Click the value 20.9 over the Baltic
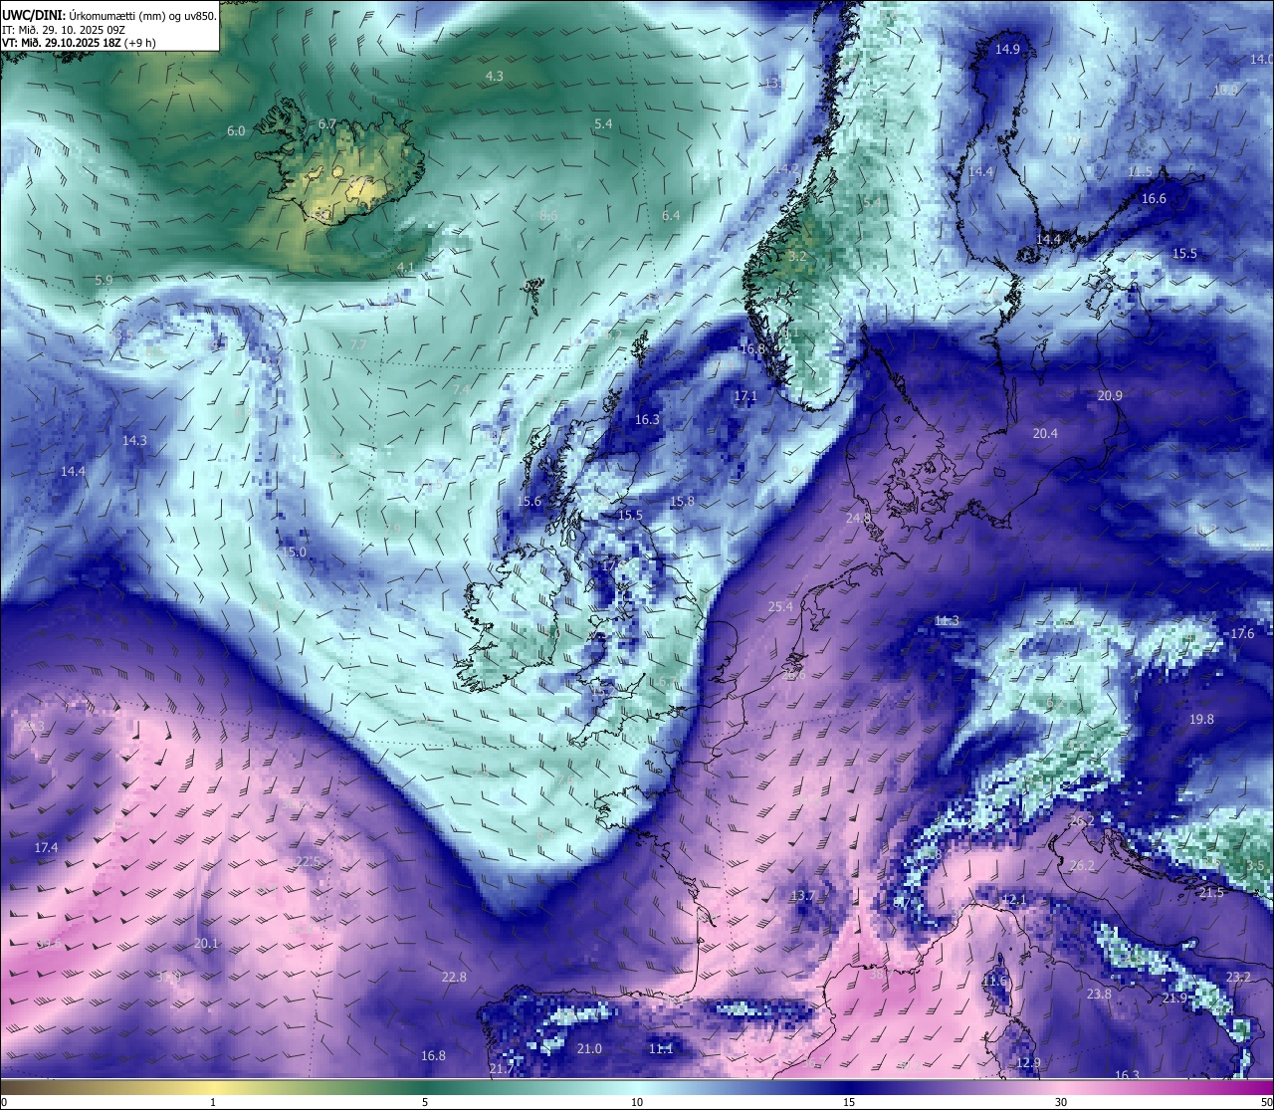This screenshot has width=1274, height=1110. pos(1110,396)
